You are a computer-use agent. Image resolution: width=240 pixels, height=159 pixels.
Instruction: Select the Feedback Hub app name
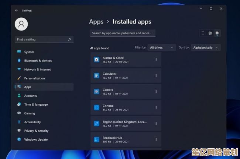pyautogui.click(x=112, y=138)
